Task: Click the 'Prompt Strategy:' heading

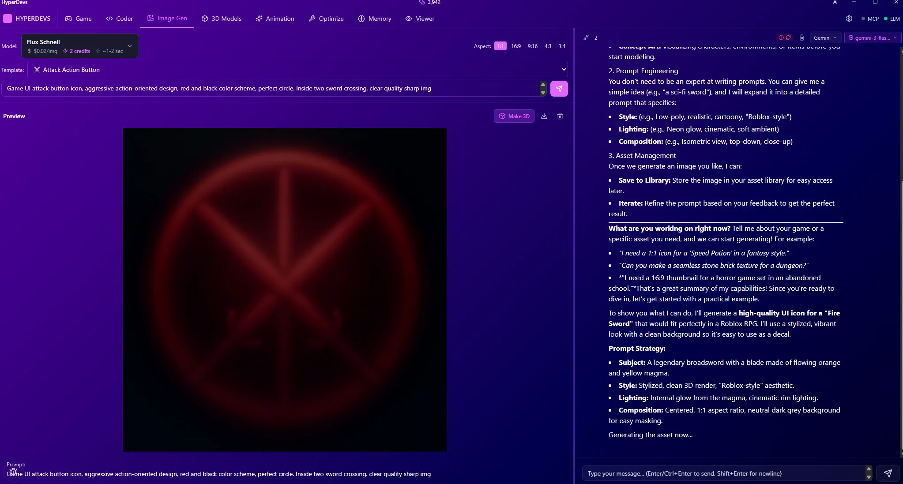Action: [636, 348]
